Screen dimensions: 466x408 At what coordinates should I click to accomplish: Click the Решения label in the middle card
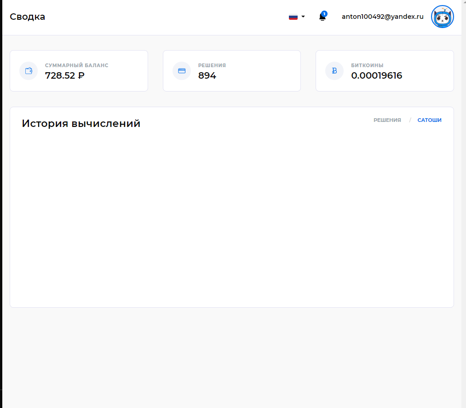point(212,65)
